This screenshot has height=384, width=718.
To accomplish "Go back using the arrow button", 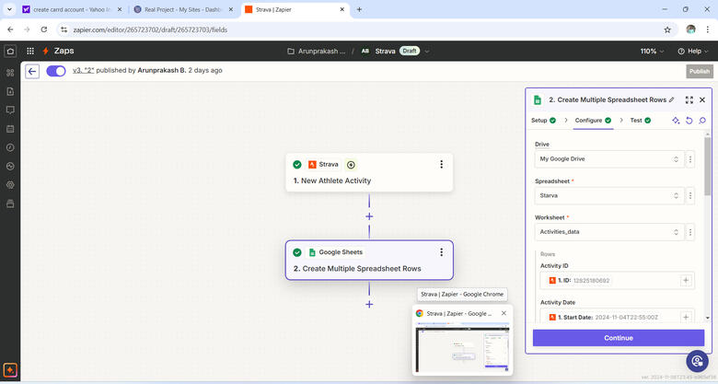I will (32, 71).
